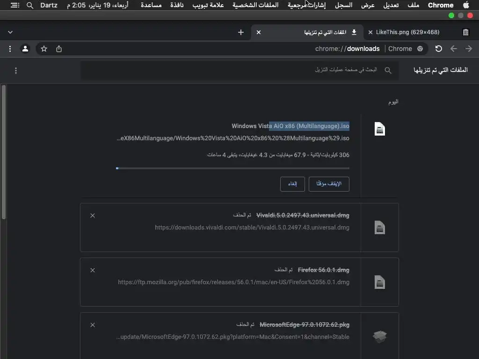Open the ملف (File) menu
Image resolution: width=479 pixels, height=359 pixels.
414,5
